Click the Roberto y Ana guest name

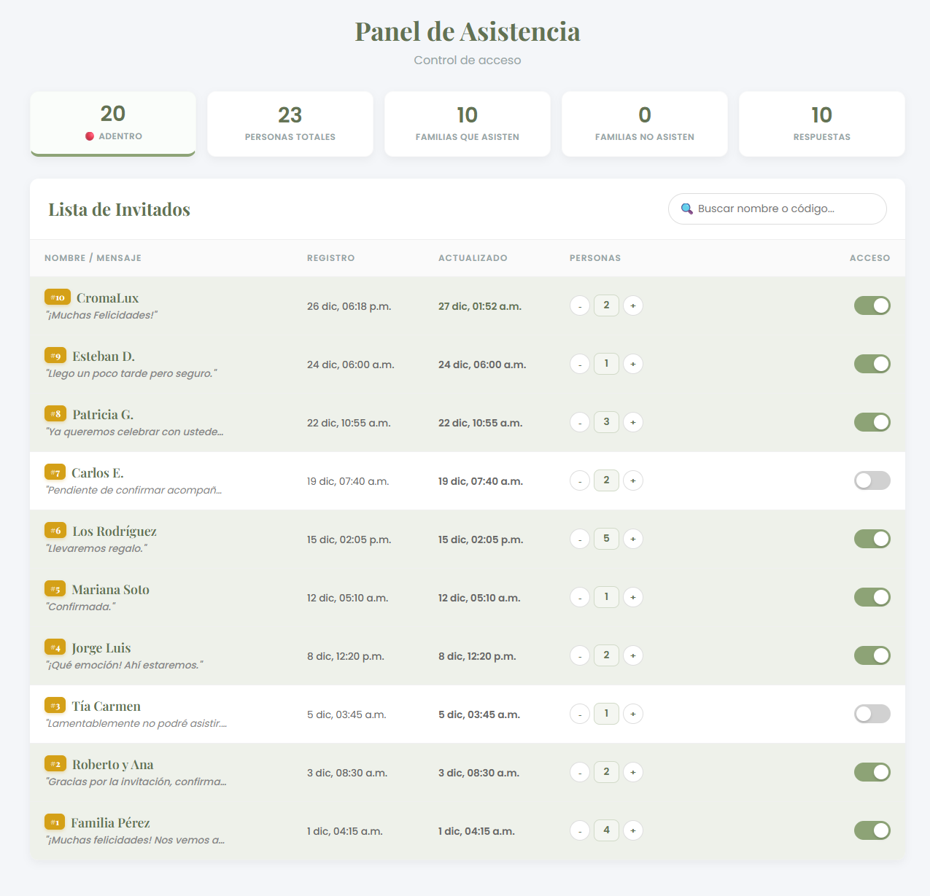tap(113, 765)
